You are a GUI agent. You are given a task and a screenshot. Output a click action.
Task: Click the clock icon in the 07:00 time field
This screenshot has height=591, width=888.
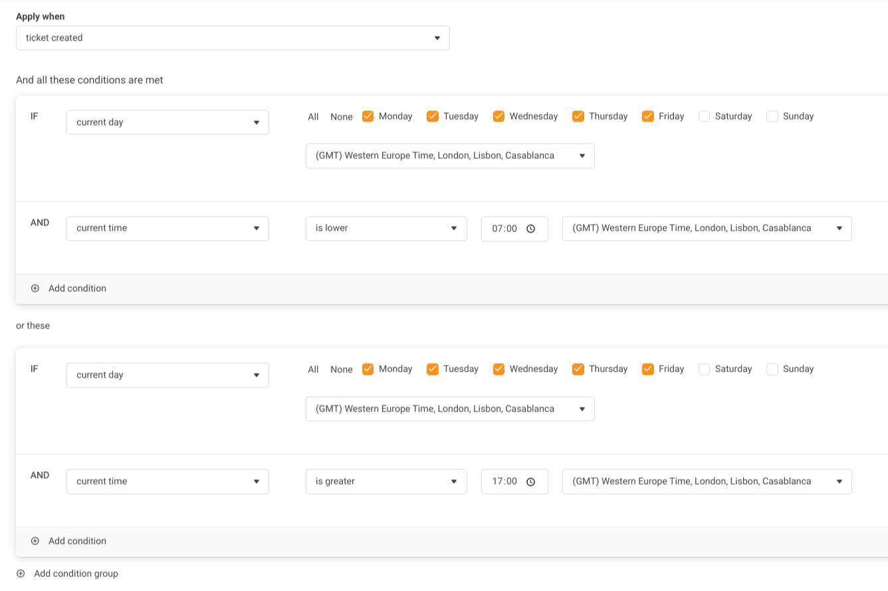point(530,229)
